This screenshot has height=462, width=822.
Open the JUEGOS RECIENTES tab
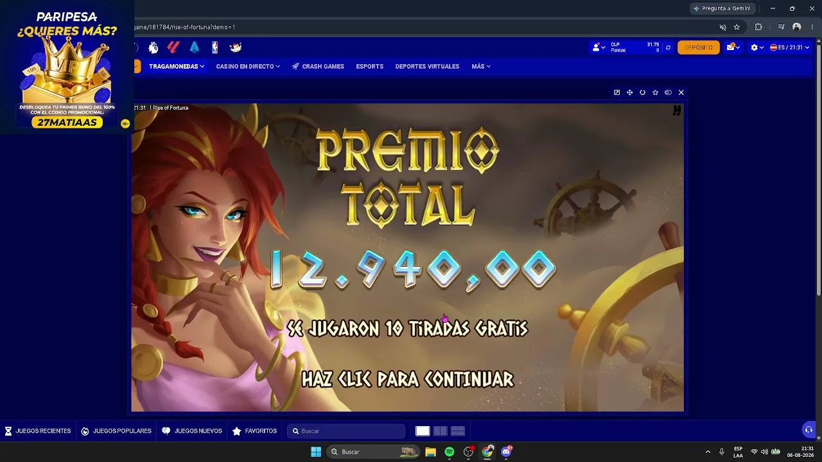38,431
